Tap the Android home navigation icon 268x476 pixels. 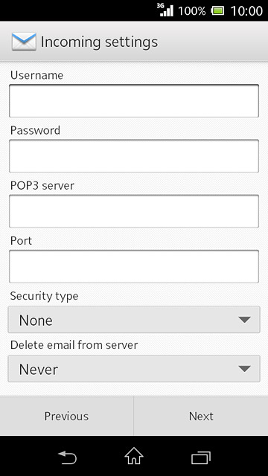[134, 456]
